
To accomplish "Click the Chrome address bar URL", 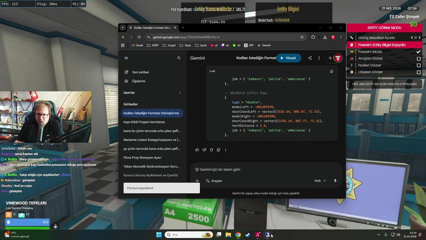I will [x=186, y=37].
